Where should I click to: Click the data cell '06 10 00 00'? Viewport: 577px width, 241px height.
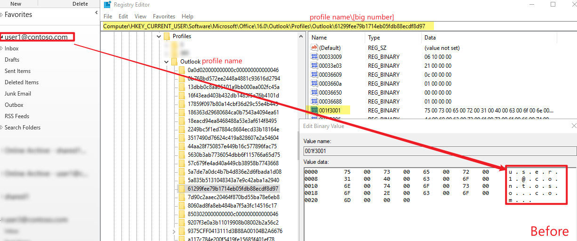click(x=438, y=56)
